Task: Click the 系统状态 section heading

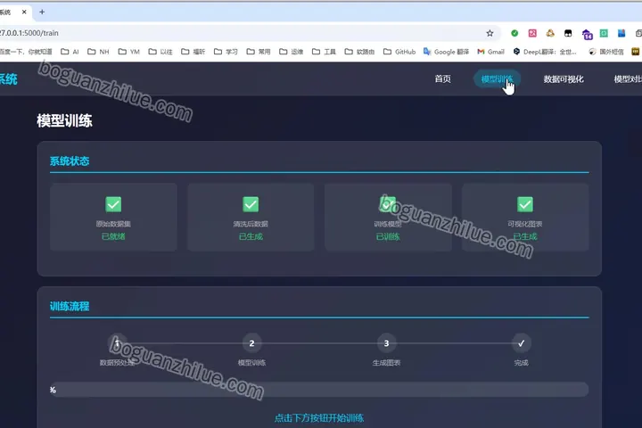Action: tap(70, 161)
